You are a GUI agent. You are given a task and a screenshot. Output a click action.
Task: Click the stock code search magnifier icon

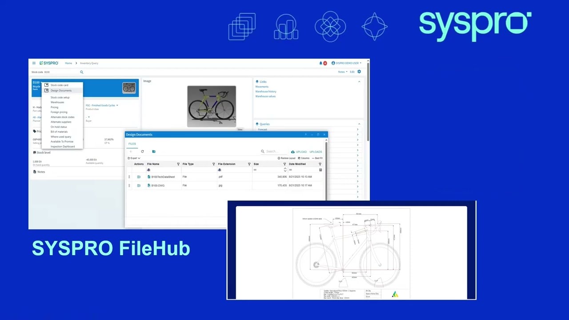82,72
